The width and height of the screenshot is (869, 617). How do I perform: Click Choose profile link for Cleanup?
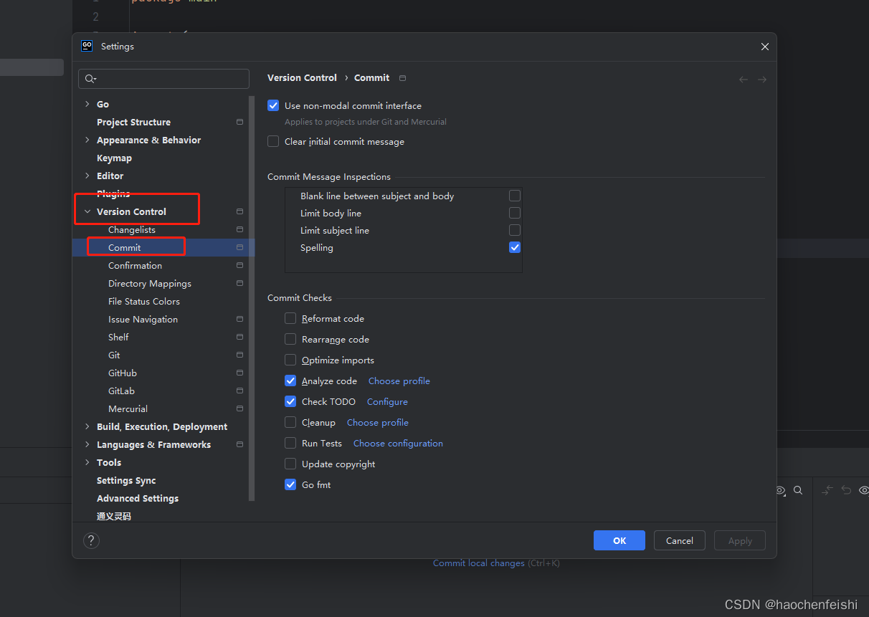pyautogui.click(x=378, y=422)
